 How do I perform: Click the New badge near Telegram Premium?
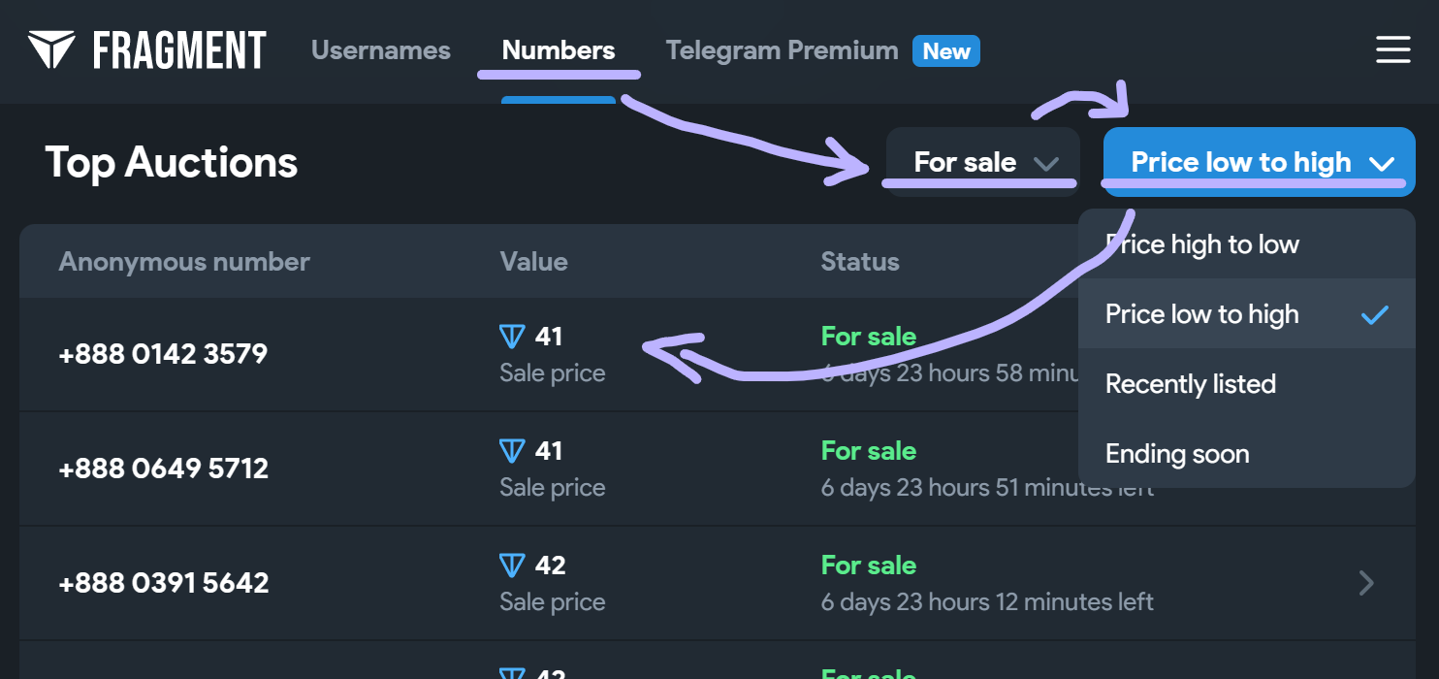coord(945,51)
